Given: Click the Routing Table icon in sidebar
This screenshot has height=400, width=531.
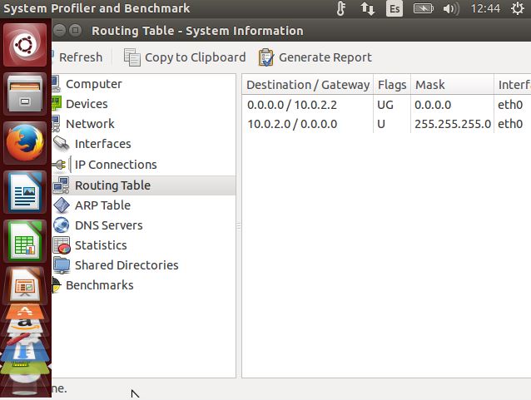Looking at the screenshot, I should (x=61, y=185).
